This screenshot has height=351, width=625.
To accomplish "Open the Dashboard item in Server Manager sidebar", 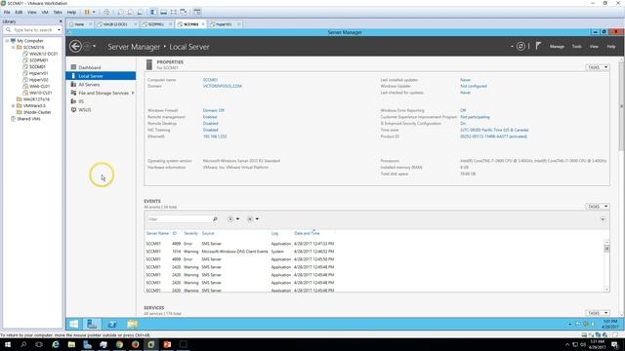I will [89, 67].
